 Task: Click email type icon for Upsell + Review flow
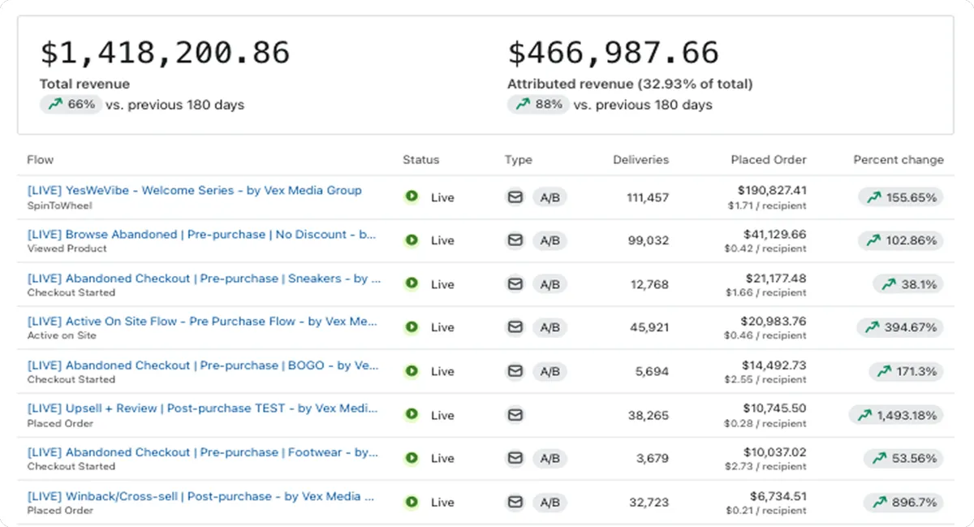[x=515, y=415]
